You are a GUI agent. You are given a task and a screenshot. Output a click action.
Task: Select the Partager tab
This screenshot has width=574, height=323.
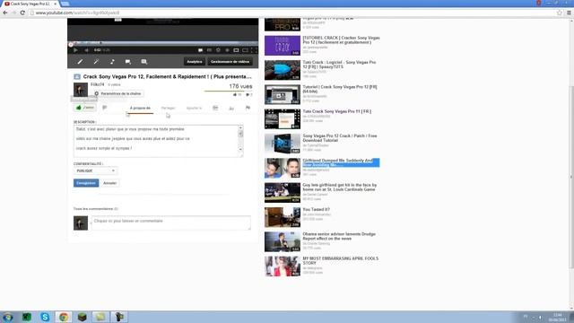[x=168, y=108]
